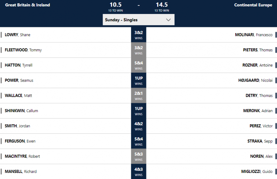Open the Sunday - Singles dropdown
277x179 pixels.
pyautogui.click(x=138, y=20)
